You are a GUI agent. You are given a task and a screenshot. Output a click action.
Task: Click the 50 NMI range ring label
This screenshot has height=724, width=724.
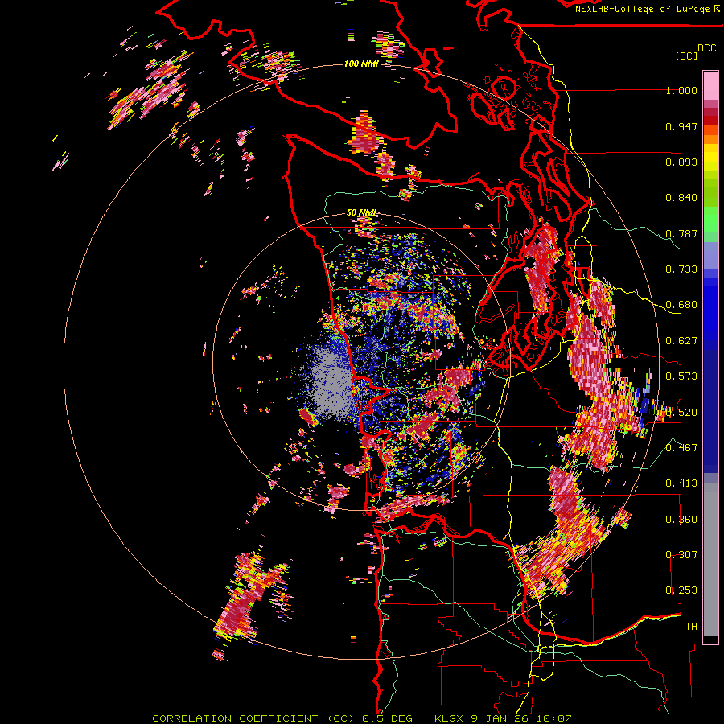[361, 212]
